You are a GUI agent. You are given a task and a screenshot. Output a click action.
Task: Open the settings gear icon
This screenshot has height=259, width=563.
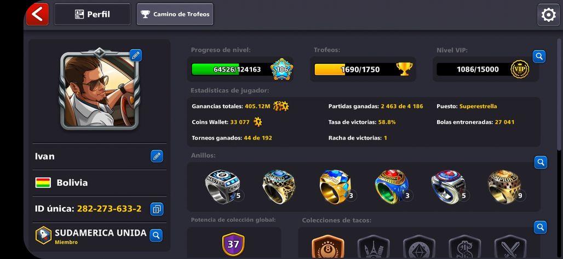click(548, 15)
